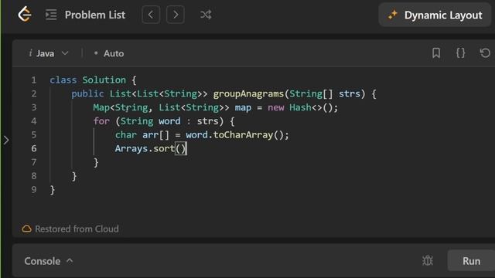Click the Restored from Cloud status
Screen dimensions: 495x278
[77, 229]
